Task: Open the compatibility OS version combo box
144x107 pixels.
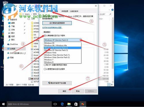Action: [62, 40]
